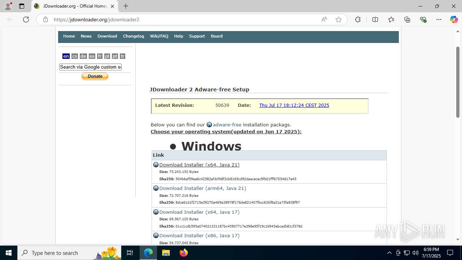Focus the Google custom search box
The height and width of the screenshot is (260, 462).
coord(90,67)
